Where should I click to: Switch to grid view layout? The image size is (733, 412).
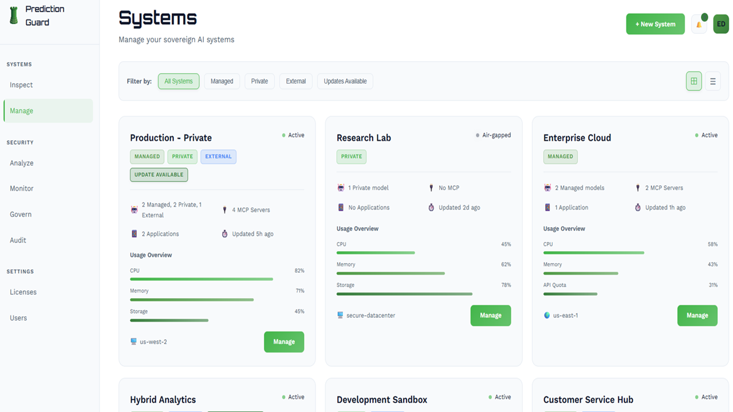693,81
